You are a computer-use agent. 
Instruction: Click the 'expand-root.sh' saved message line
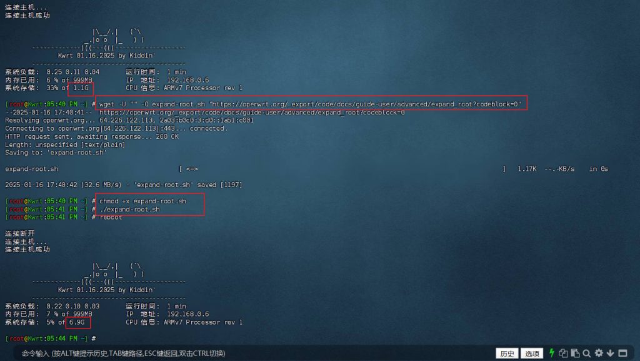(x=124, y=185)
